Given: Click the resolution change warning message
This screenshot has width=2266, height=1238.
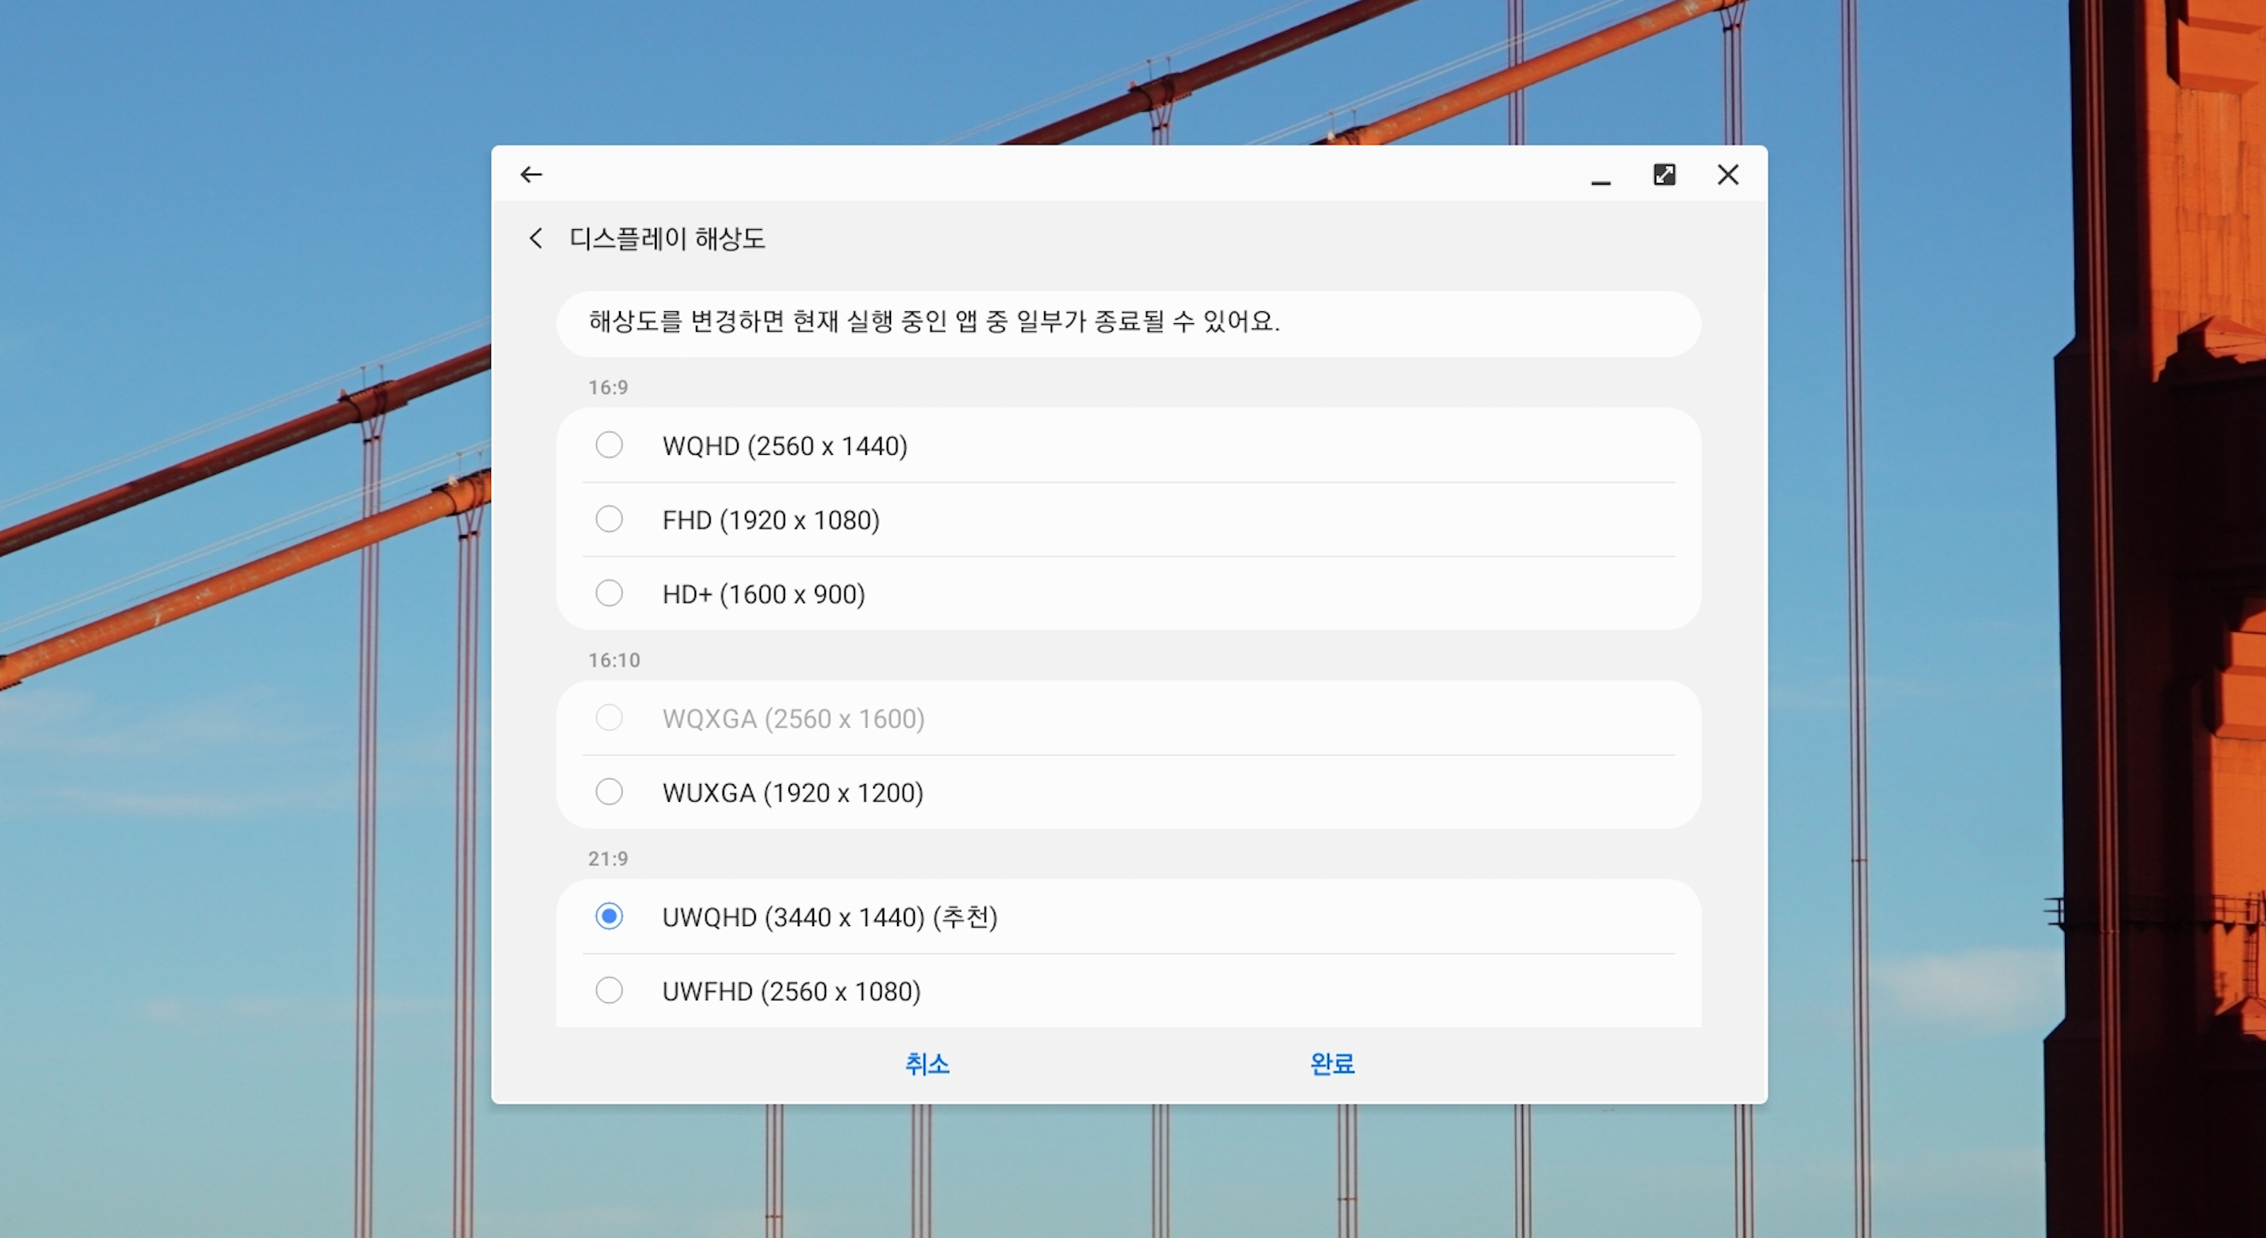Looking at the screenshot, I should click(933, 321).
